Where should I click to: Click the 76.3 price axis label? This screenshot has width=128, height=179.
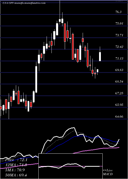click(x=119, y=12)
